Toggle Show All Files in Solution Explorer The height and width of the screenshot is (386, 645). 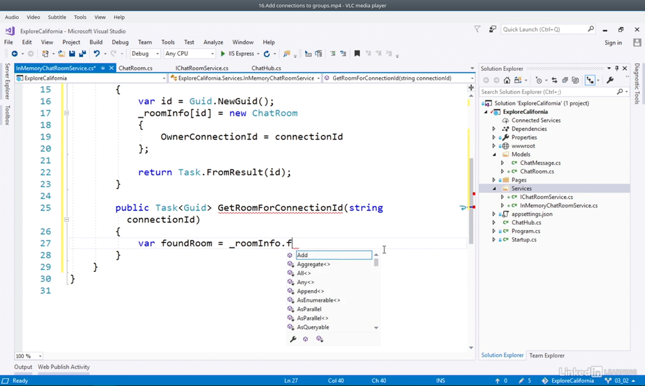(575, 80)
